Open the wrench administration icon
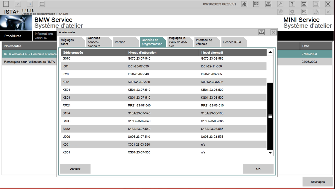The width and height of the screenshot is (335, 189). pos(280,4)
